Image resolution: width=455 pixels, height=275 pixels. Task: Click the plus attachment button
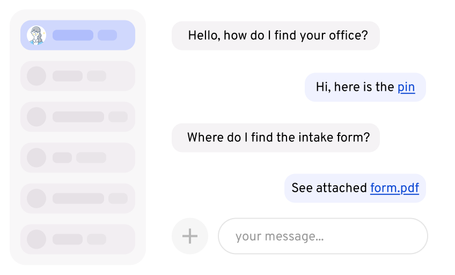190,236
